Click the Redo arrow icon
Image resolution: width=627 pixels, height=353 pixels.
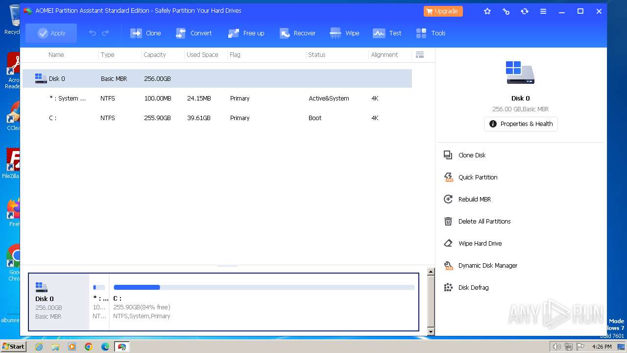[105, 33]
